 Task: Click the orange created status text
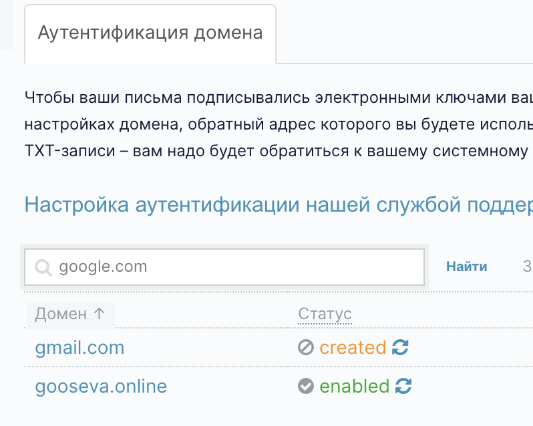pyautogui.click(x=353, y=347)
